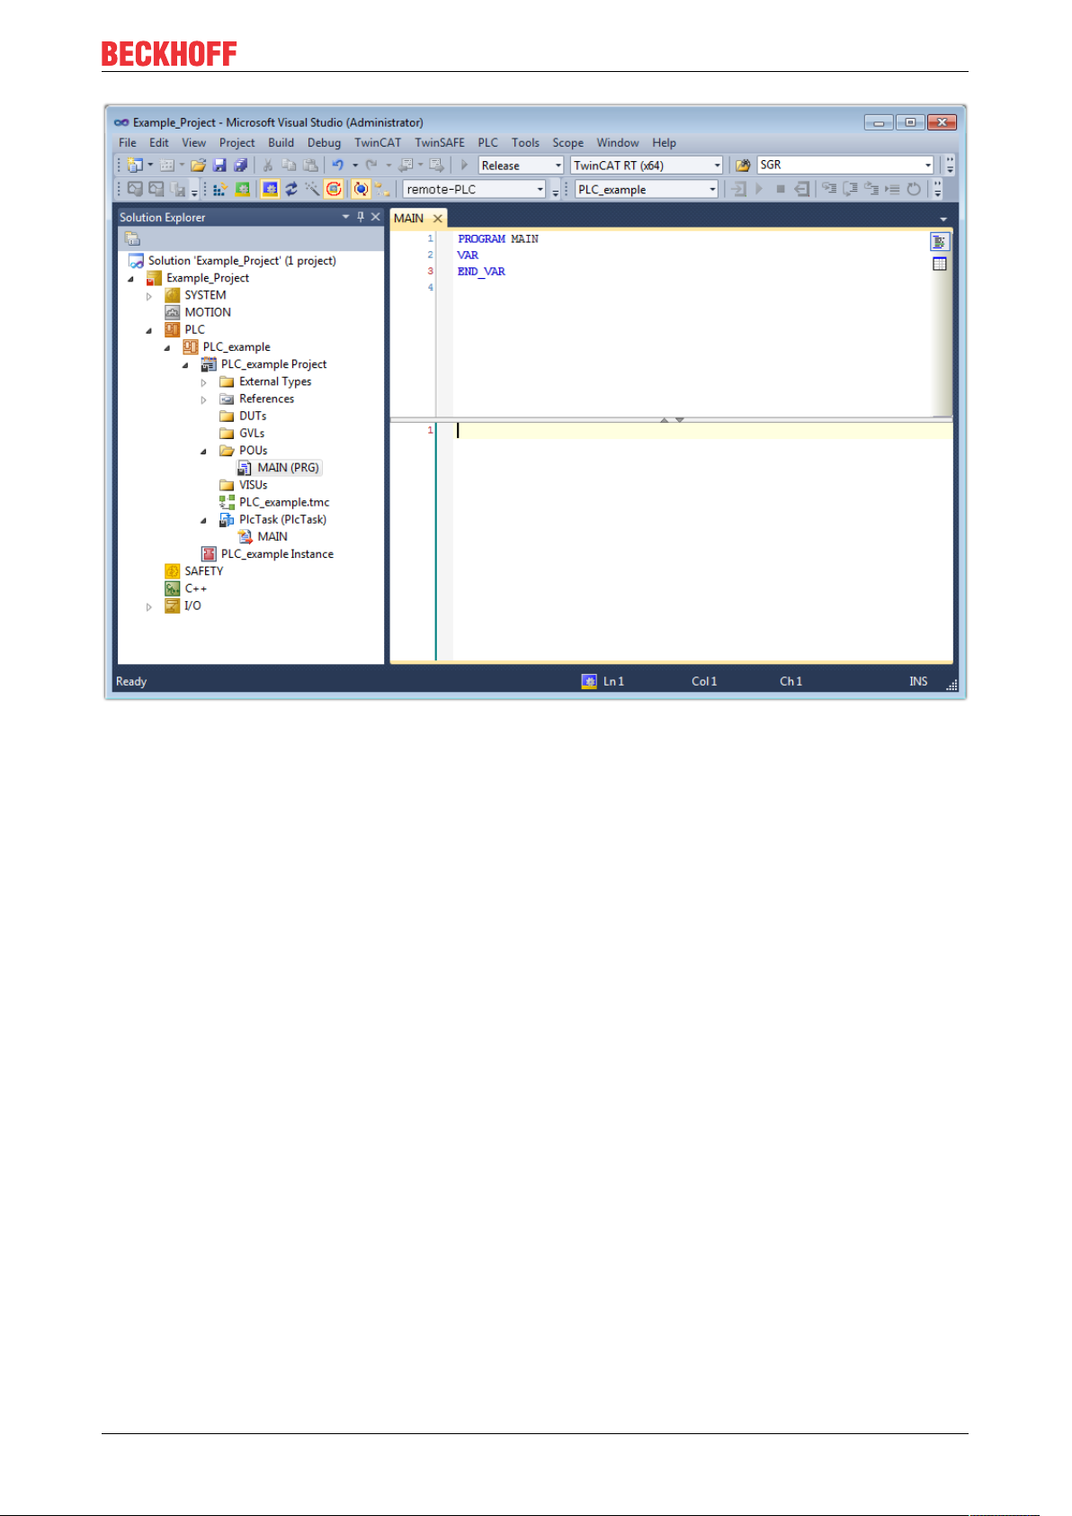Click the PLC Stop square icon

click(x=781, y=189)
